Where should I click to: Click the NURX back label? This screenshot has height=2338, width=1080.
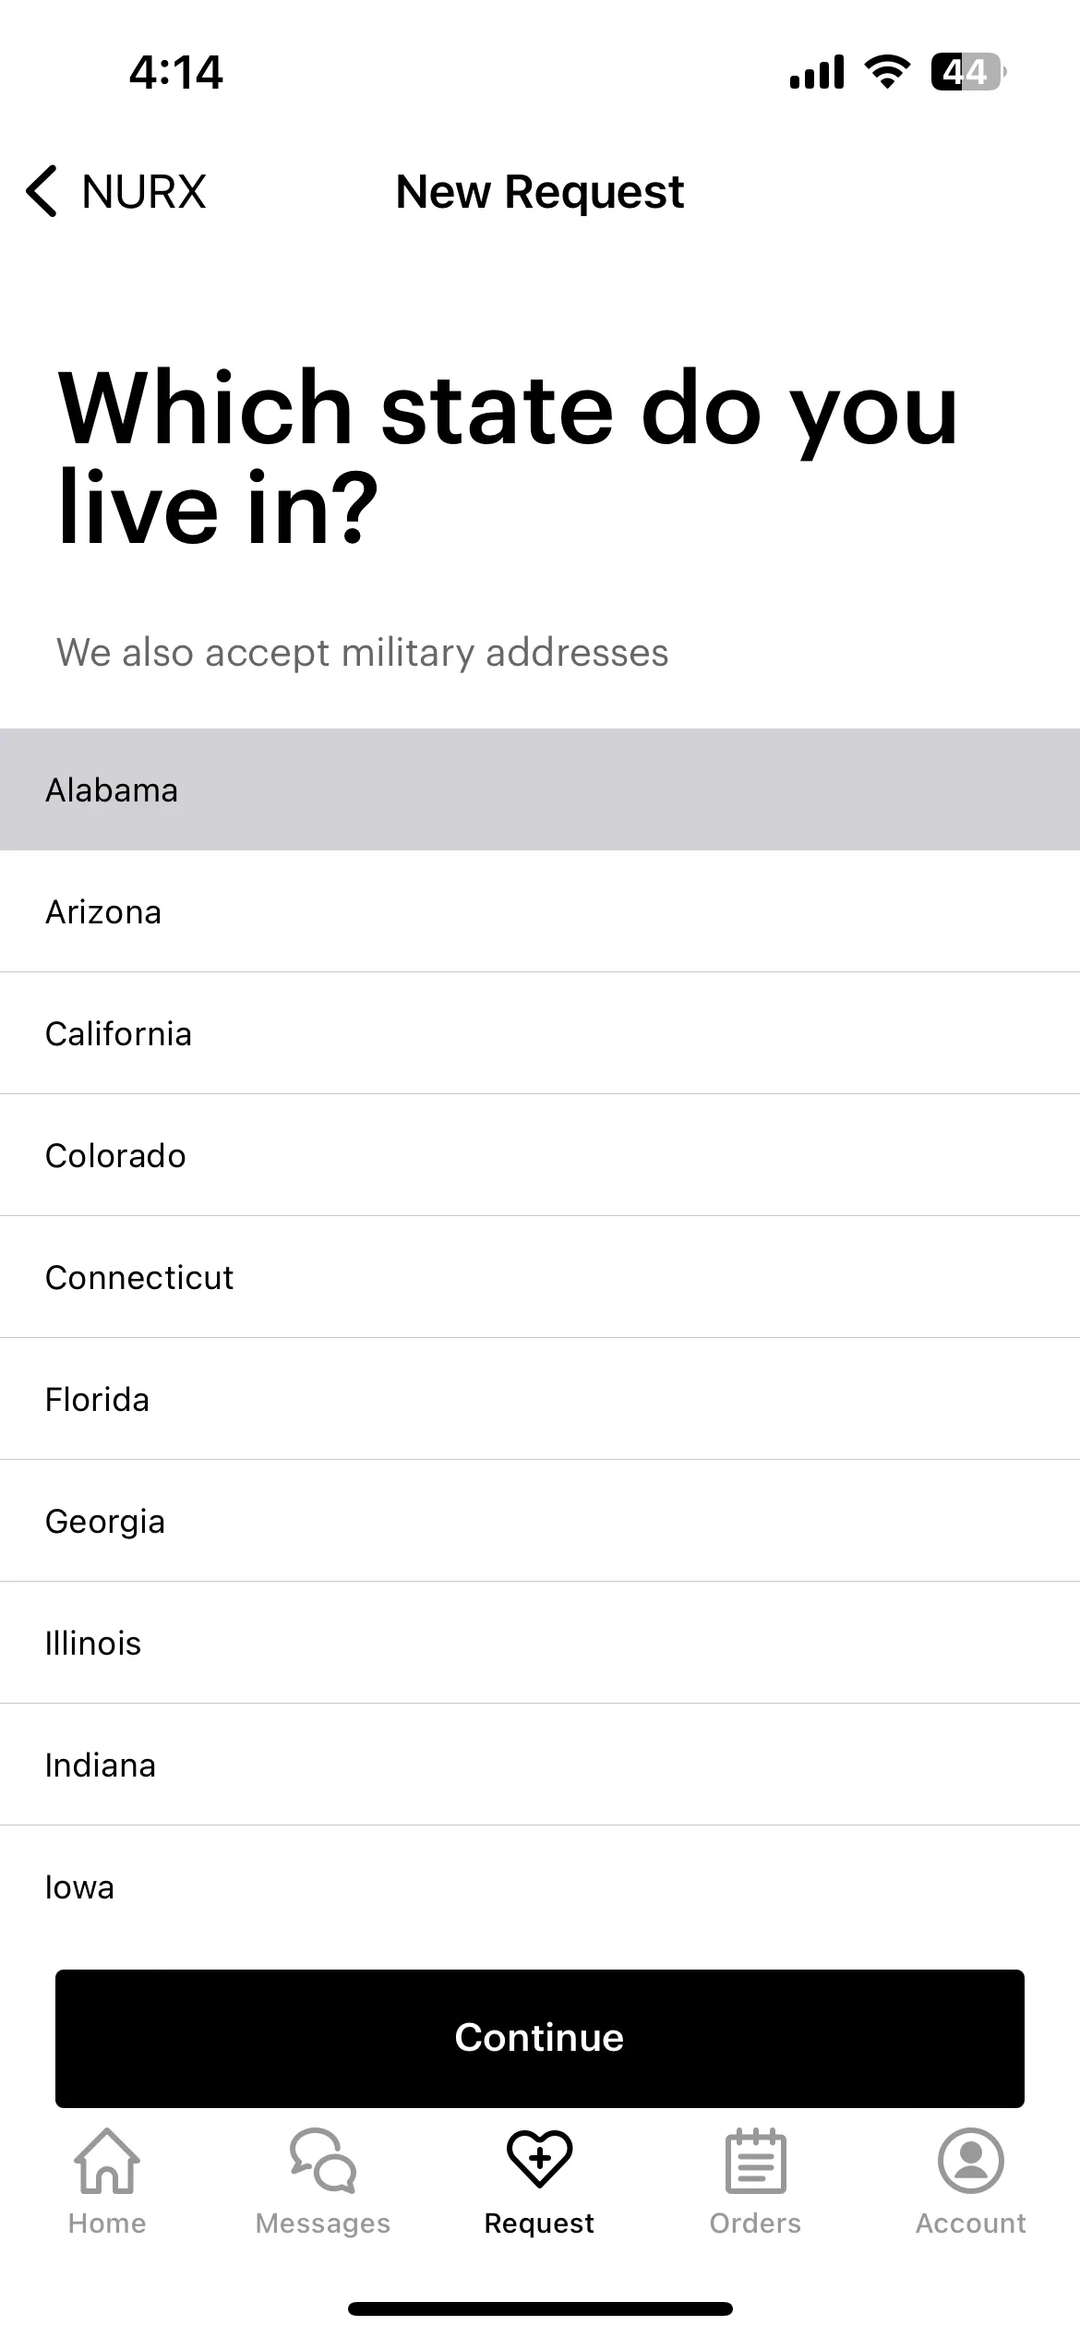[x=144, y=192]
